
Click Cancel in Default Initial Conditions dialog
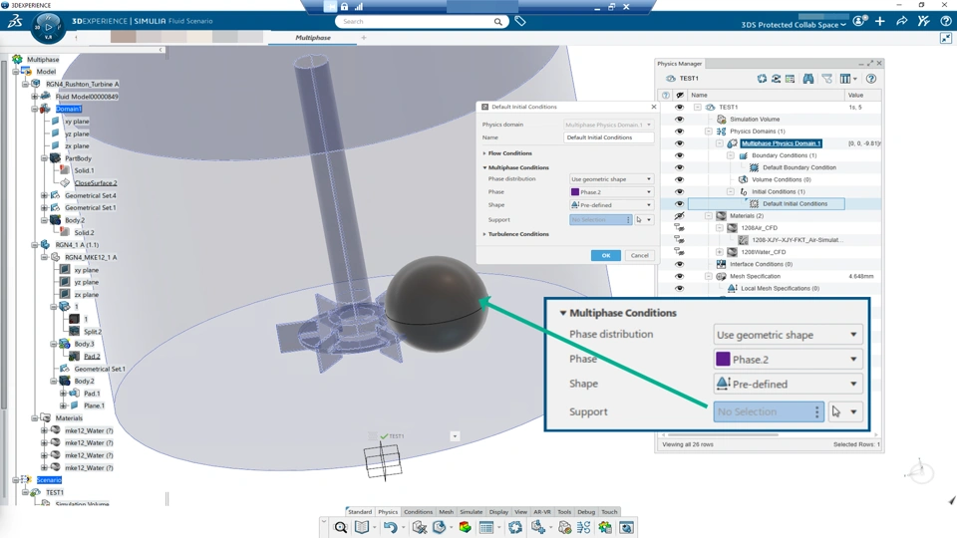click(640, 256)
